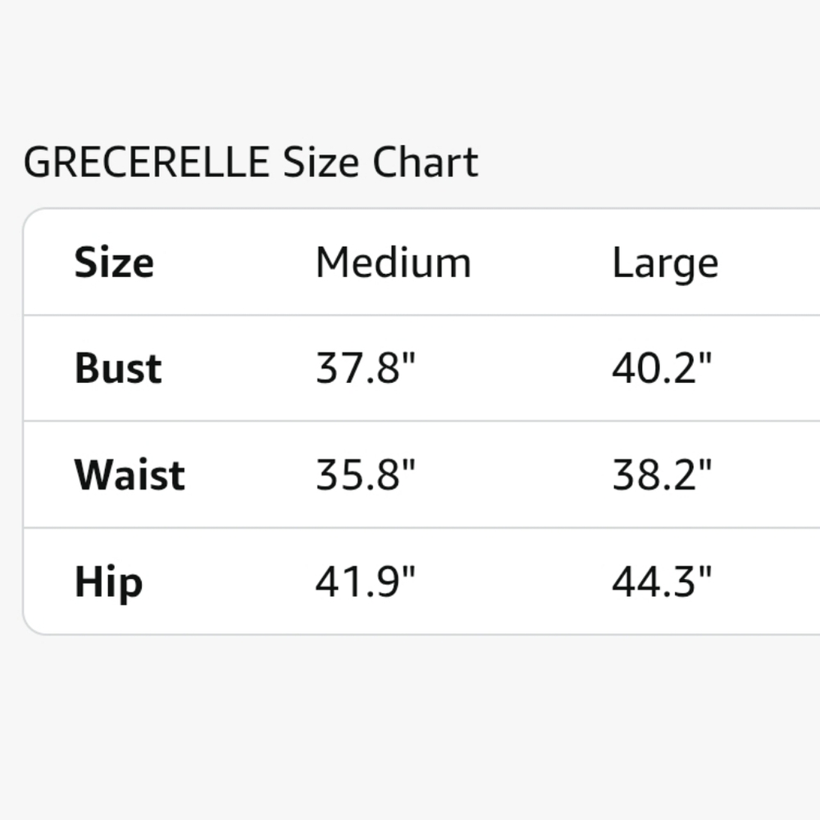Click the Large bust value 40.2"
Viewport: 820px width, 820px height.
click(662, 369)
